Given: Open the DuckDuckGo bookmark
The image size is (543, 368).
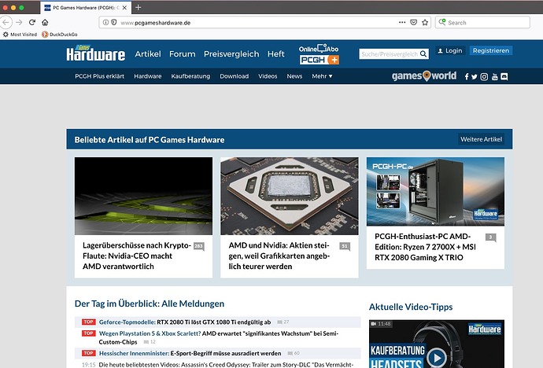Looking at the screenshot, I should (60, 35).
